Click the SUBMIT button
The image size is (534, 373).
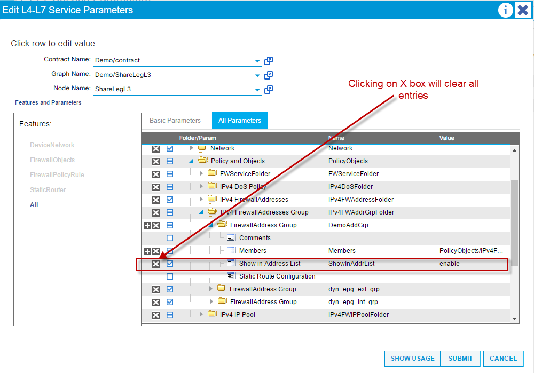460,358
